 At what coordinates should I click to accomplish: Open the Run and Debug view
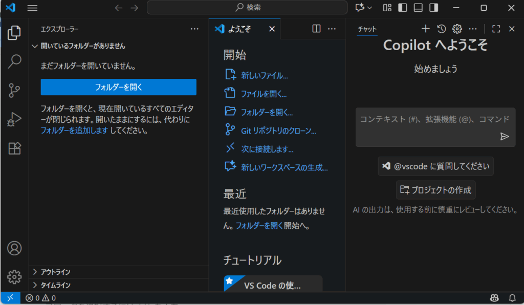tap(14, 120)
